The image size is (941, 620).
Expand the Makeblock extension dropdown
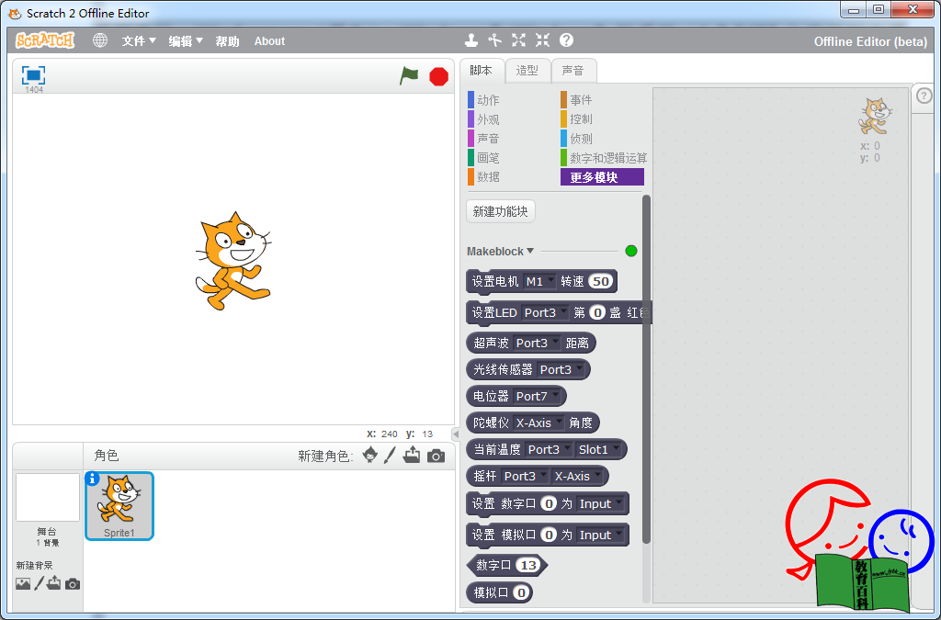pyautogui.click(x=500, y=252)
